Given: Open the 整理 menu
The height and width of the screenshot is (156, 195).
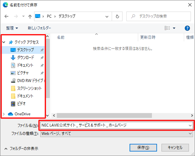Looking at the screenshot, I should (x=12, y=28).
